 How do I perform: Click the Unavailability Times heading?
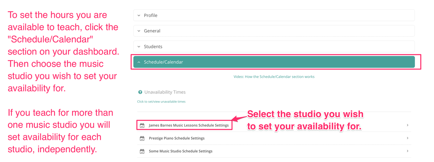tap(165, 92)
